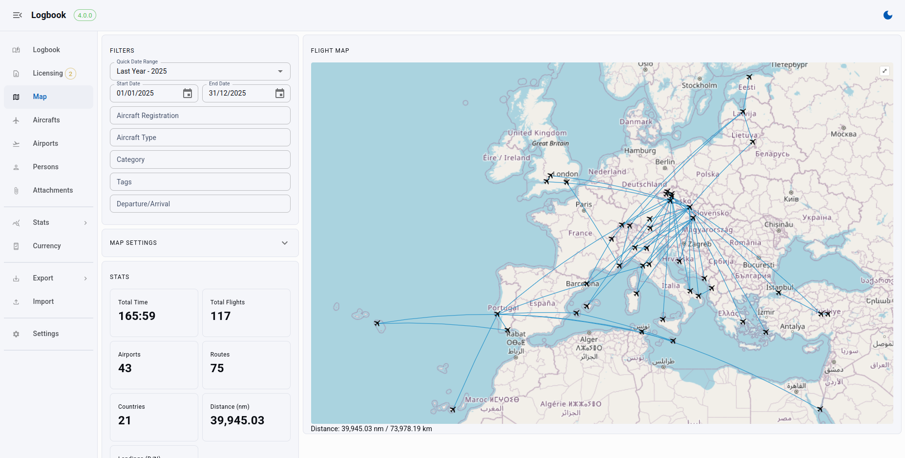Click the Map icon in sidebar

pyautogui.click(x=16, y=97)
